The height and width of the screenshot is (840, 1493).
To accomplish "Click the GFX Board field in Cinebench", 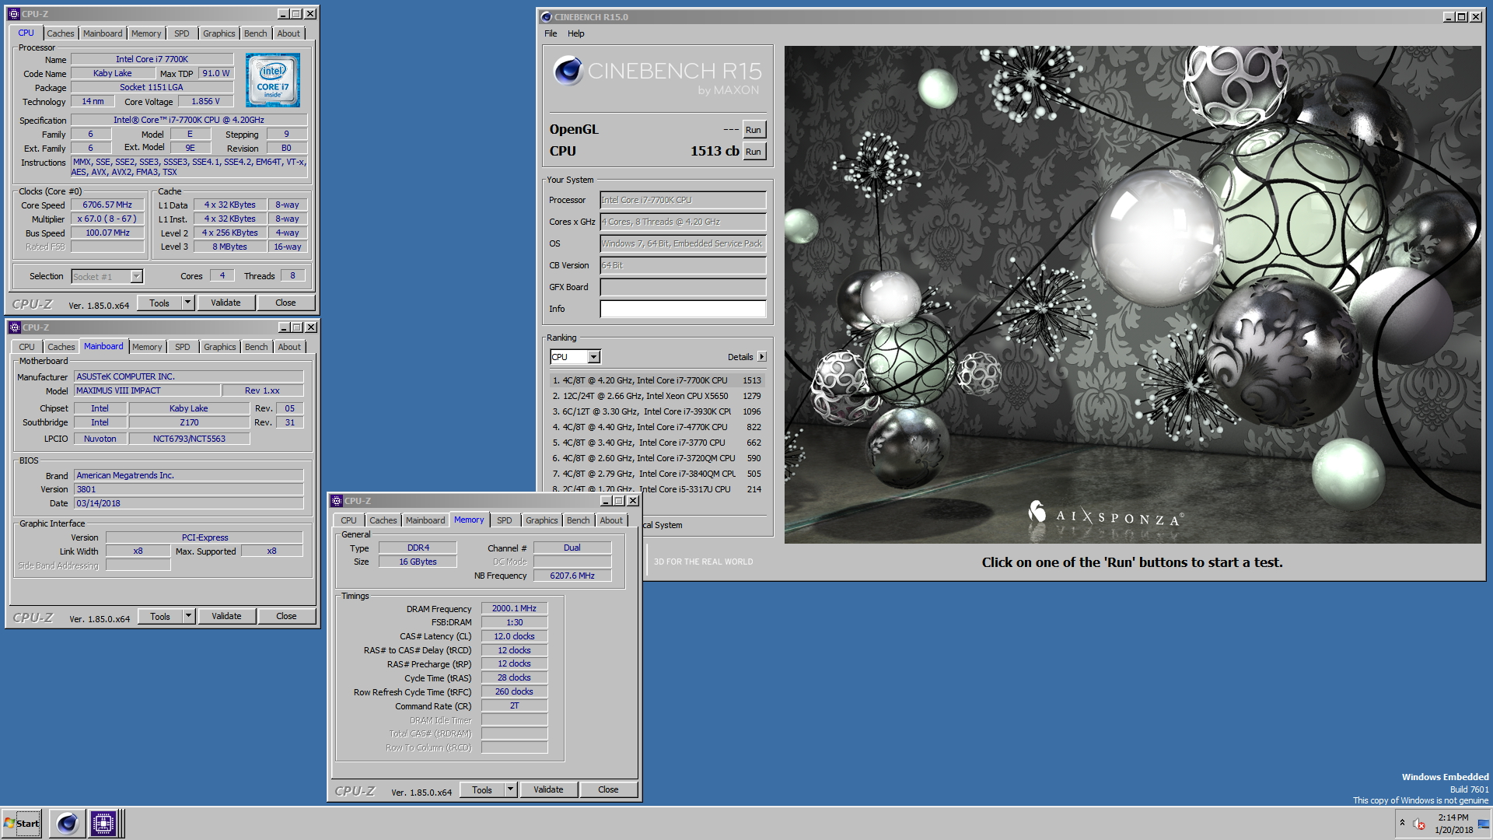I will 683,287.
